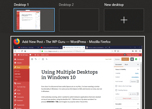
Task: Click New in the admin bar
Action: point(37,55)
